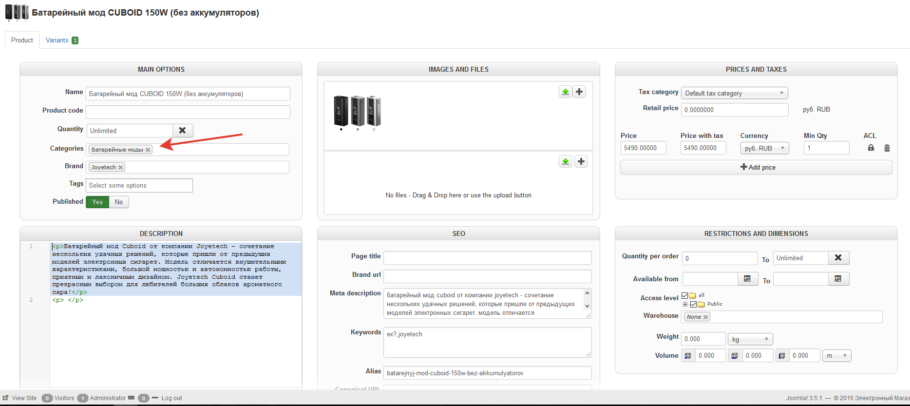The width and height of the screenshot is (910, 406).
Task: Toggle the 'all' access level checkbox
Action: 685,295
